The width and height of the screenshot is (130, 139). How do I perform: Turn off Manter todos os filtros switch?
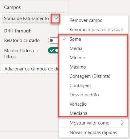tap(53, 50)
